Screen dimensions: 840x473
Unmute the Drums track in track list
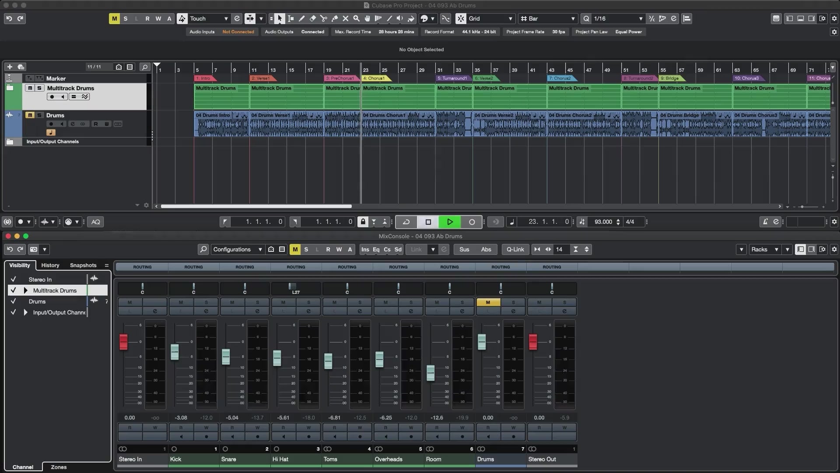pos(30,115)
